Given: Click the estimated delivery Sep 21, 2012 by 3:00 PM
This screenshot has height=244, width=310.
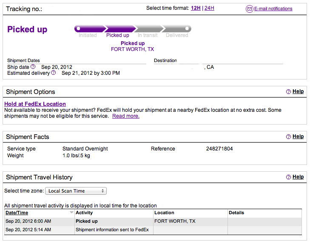Looking at the screenshot, I should pos(91,73).
